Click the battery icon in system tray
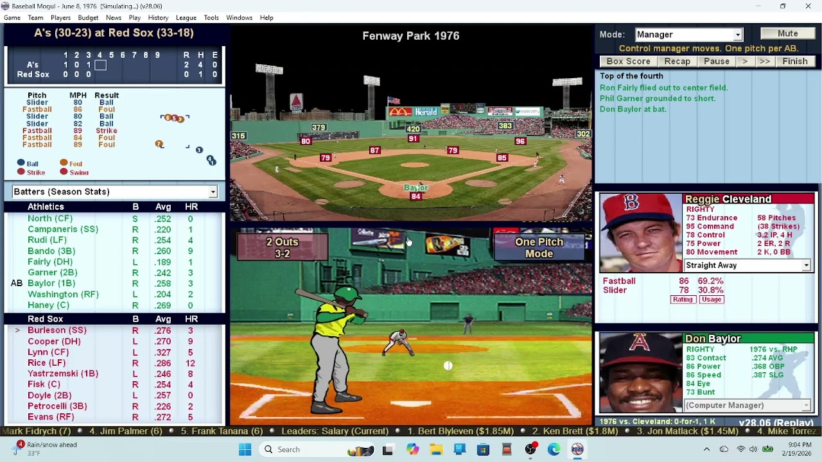 pyautogui.click(x=767, y=449)
